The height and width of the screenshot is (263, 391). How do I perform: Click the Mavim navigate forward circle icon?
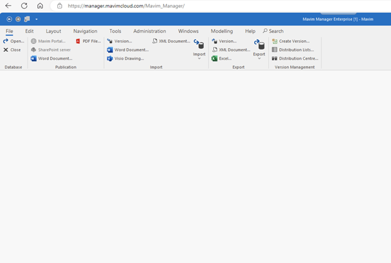tap(18, 19)
